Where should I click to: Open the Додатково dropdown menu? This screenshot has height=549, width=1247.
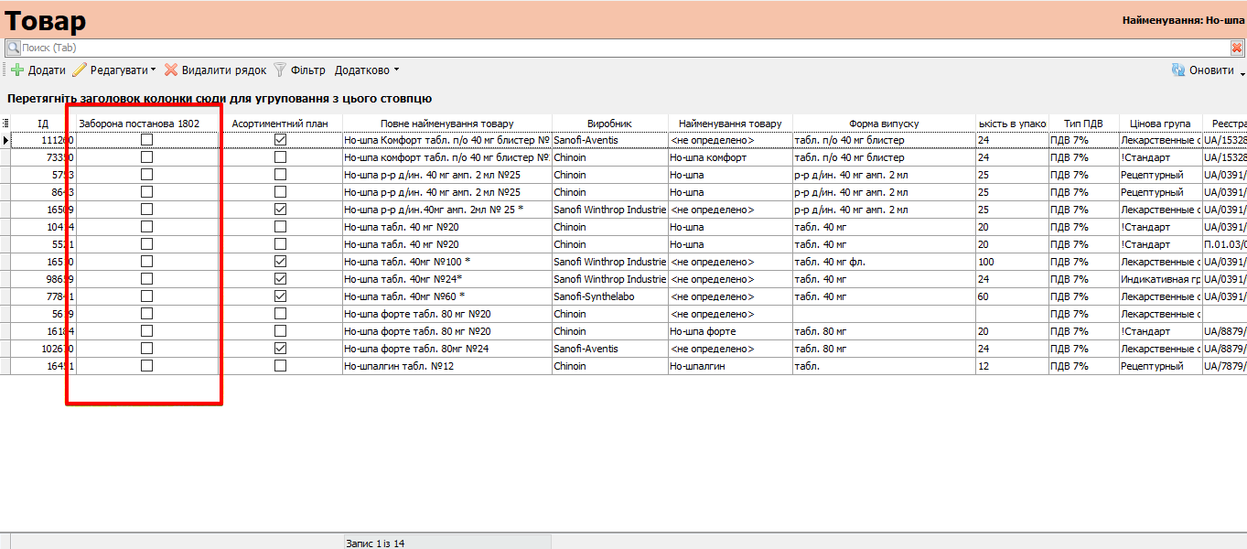point(366,70)
